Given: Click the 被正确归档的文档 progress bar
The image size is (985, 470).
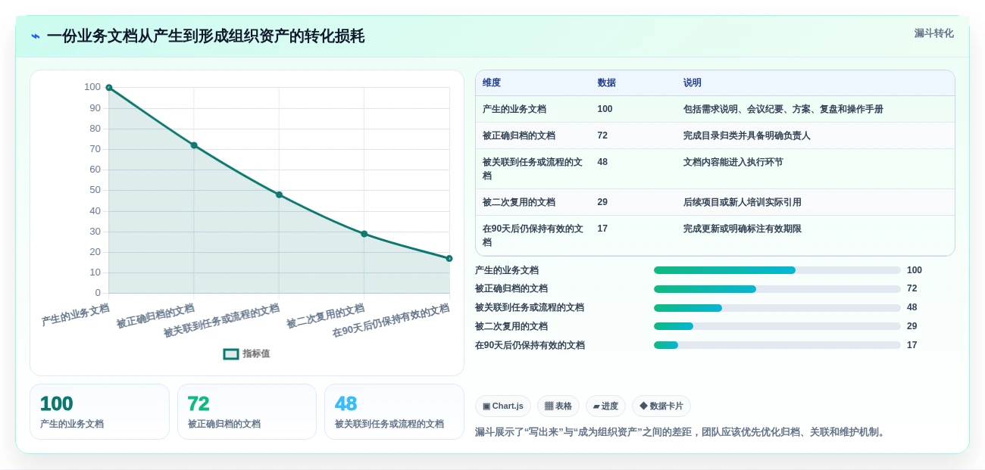Looking at the screenshot, I should tap(777, 289).
